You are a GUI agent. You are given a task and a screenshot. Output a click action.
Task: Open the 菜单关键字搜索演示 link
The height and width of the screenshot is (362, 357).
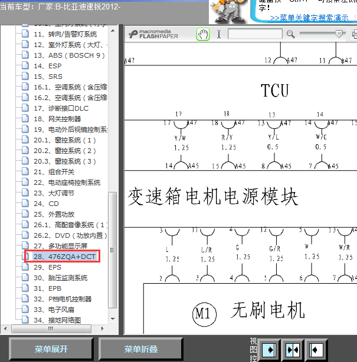coord(309,18)
